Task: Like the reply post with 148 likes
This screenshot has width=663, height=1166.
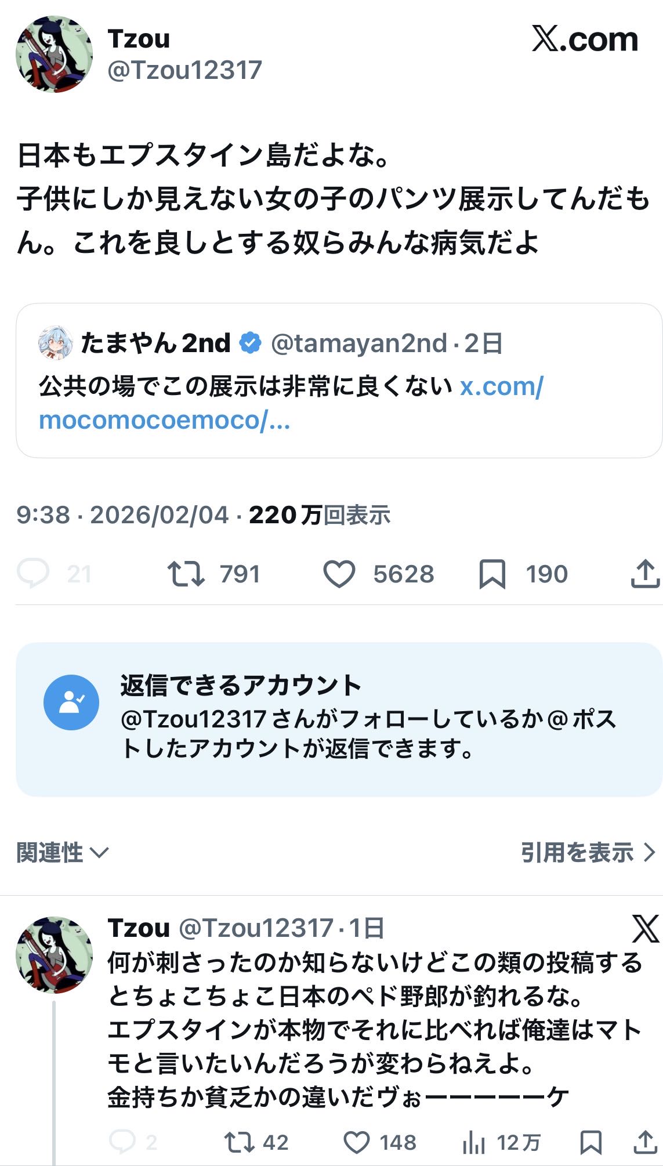Action: pyautogui.click(x=356, y=1142)
